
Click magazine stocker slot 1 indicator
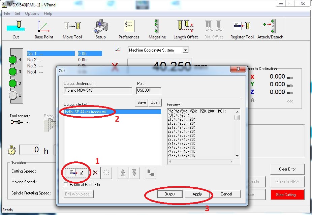(x=13, y=95)
